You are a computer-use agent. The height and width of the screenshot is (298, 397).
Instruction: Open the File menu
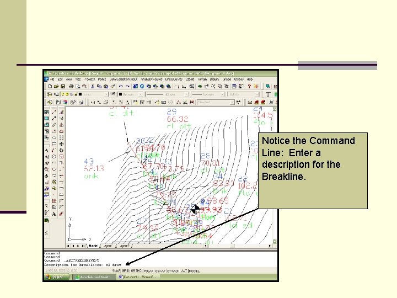pyautogui.click(x=52, y=79)
